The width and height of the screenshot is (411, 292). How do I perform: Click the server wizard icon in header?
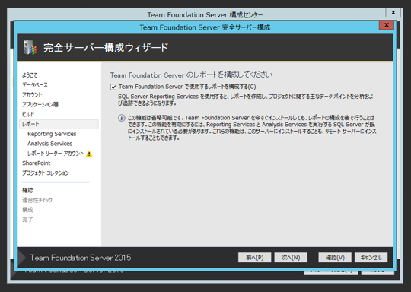click(x=30, y=47)
